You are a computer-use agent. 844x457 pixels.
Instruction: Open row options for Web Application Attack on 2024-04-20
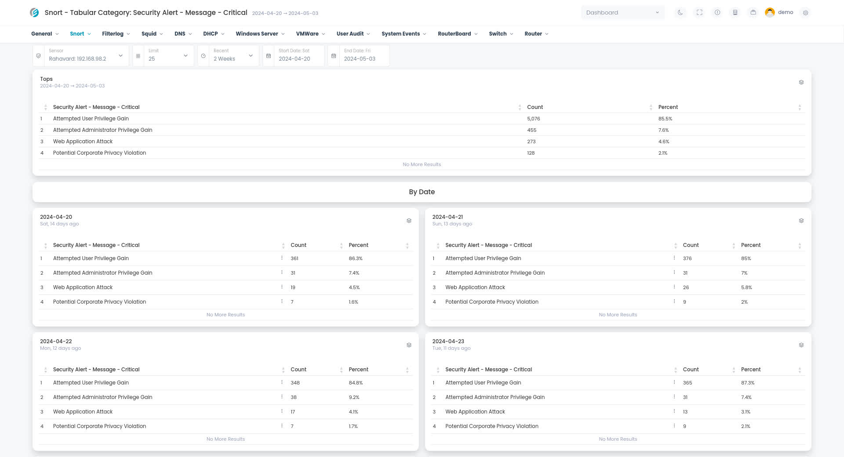point(282,287)
